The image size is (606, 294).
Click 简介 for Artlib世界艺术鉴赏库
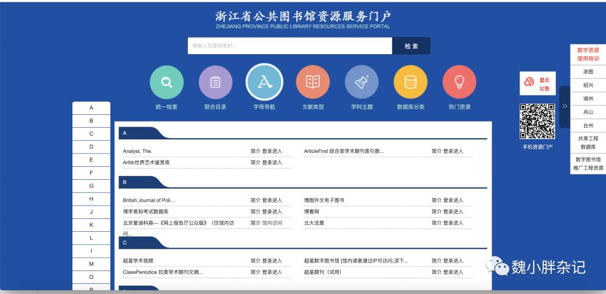click(255, 162)
